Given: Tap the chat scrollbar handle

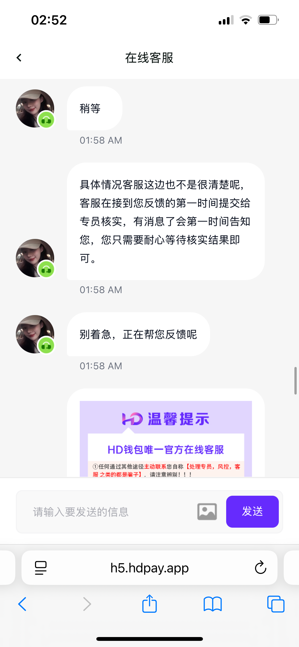Looking at the screenshot, I should [x=295, y=380].
